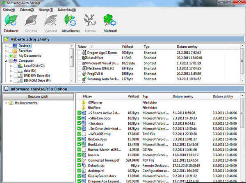Click the source tree vertical scrollbar thumb

pos(72,57)
